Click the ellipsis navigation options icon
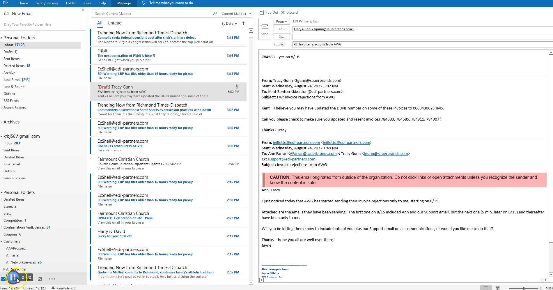The image size is (553, 290). coord(52,279)
